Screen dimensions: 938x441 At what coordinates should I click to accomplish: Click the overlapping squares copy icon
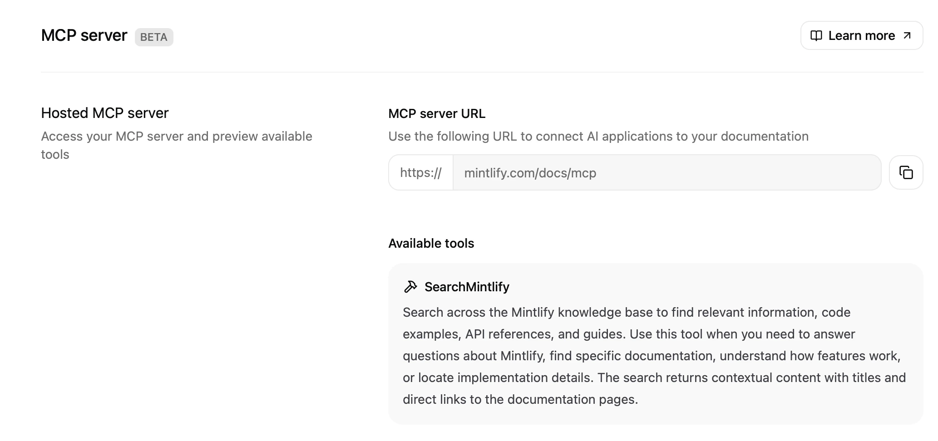[x=906, y=172]
